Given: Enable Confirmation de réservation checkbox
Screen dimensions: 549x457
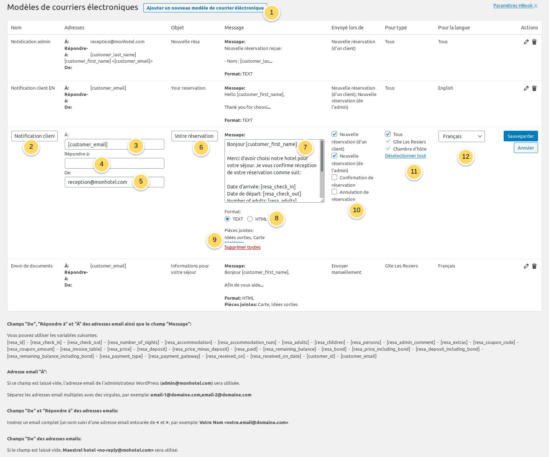Looking at the screenshot, I should click(334, 177).
